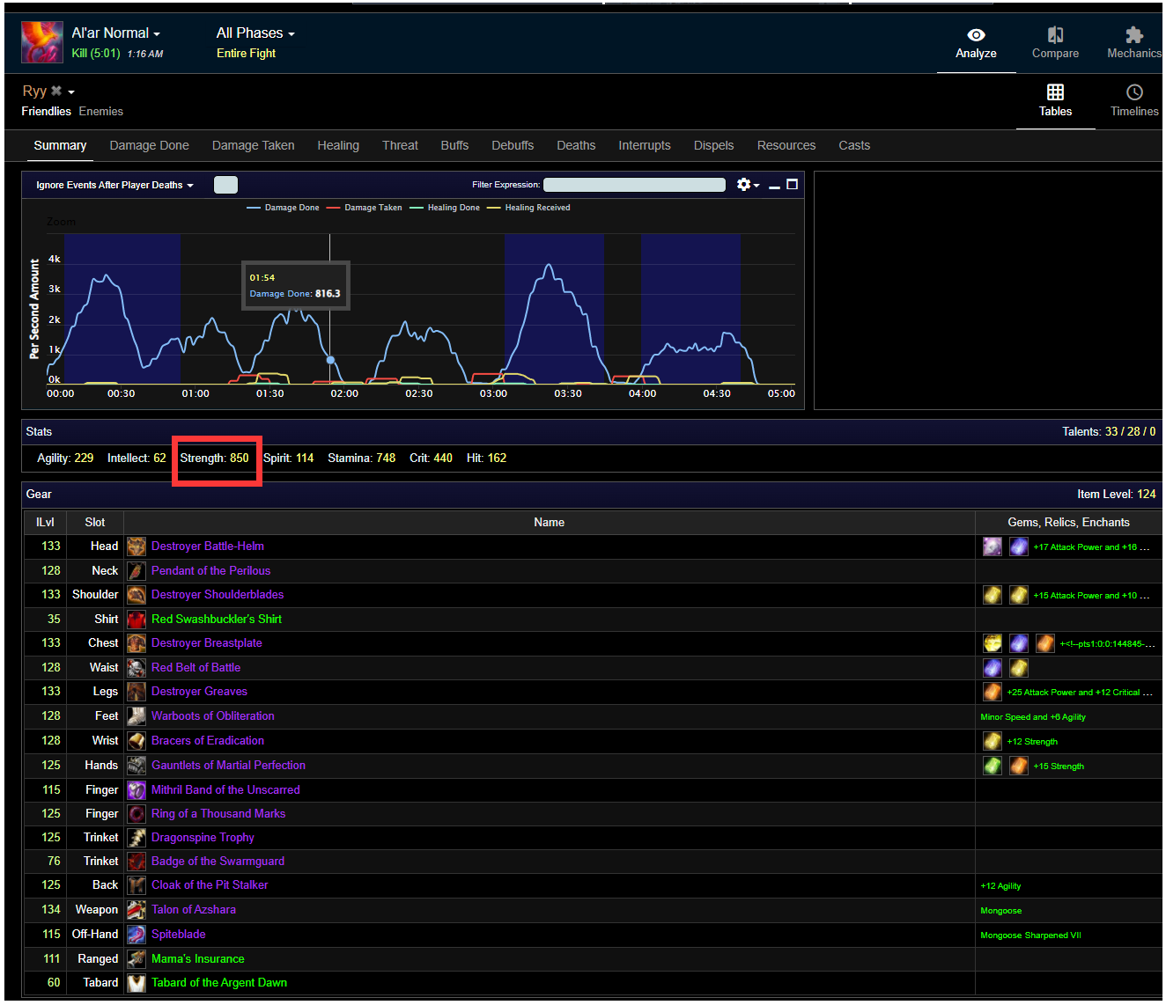Open Ring of a Thousand Marks link

218,814
